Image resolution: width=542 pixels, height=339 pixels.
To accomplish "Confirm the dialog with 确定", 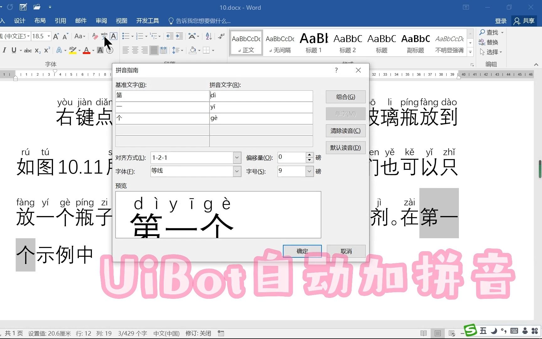I will (x=302, y=251).
